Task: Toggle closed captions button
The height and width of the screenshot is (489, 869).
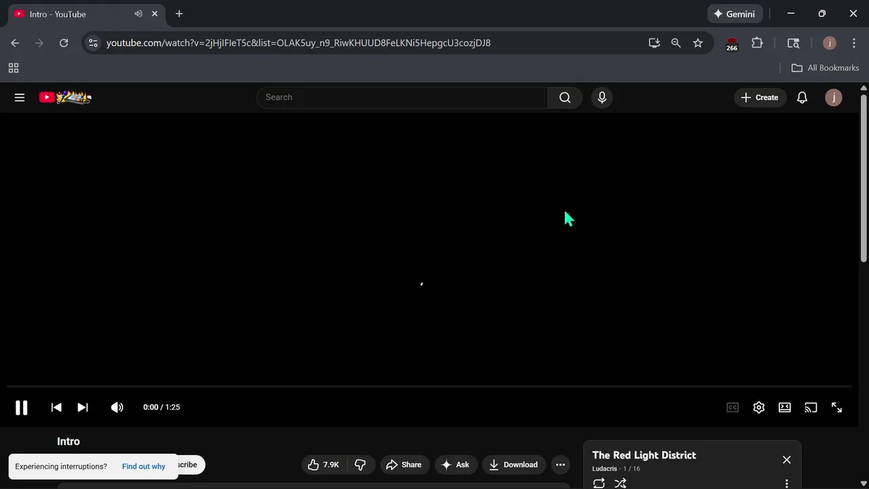Action: (733, 407)
